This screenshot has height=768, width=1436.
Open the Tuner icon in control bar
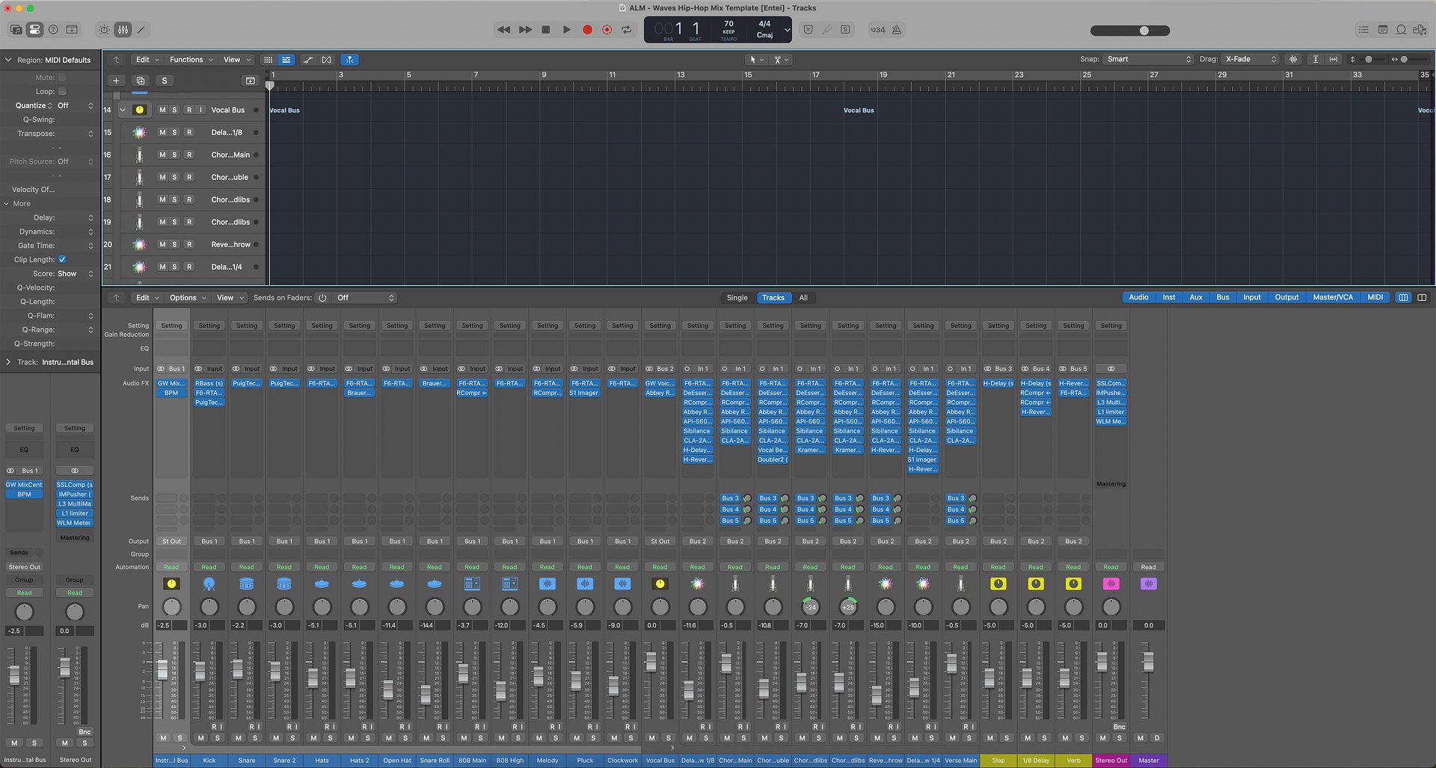click(826, 30)
